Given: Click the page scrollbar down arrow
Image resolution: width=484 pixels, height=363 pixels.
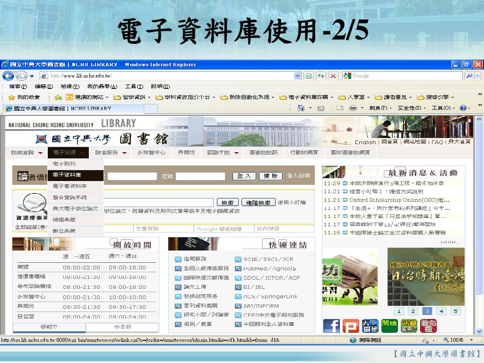Looking at the screenshot, I should [x=479, y=331].
